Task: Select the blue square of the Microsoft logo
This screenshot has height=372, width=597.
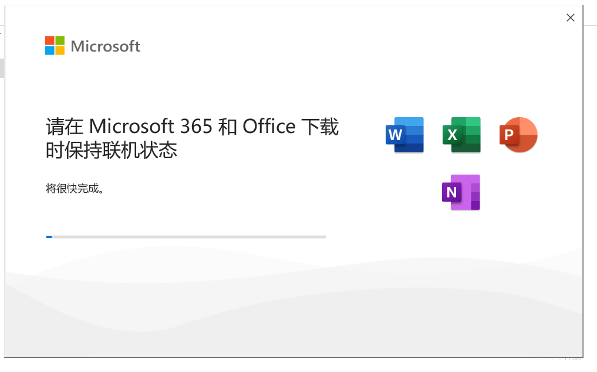Action: pos(49,50)
